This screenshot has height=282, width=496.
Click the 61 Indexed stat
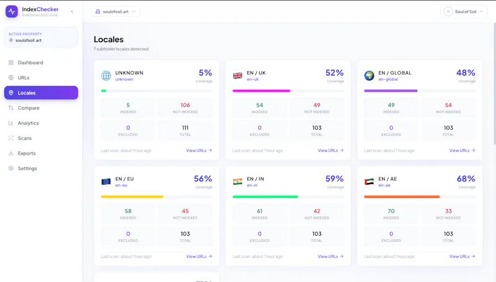point(260,213)
